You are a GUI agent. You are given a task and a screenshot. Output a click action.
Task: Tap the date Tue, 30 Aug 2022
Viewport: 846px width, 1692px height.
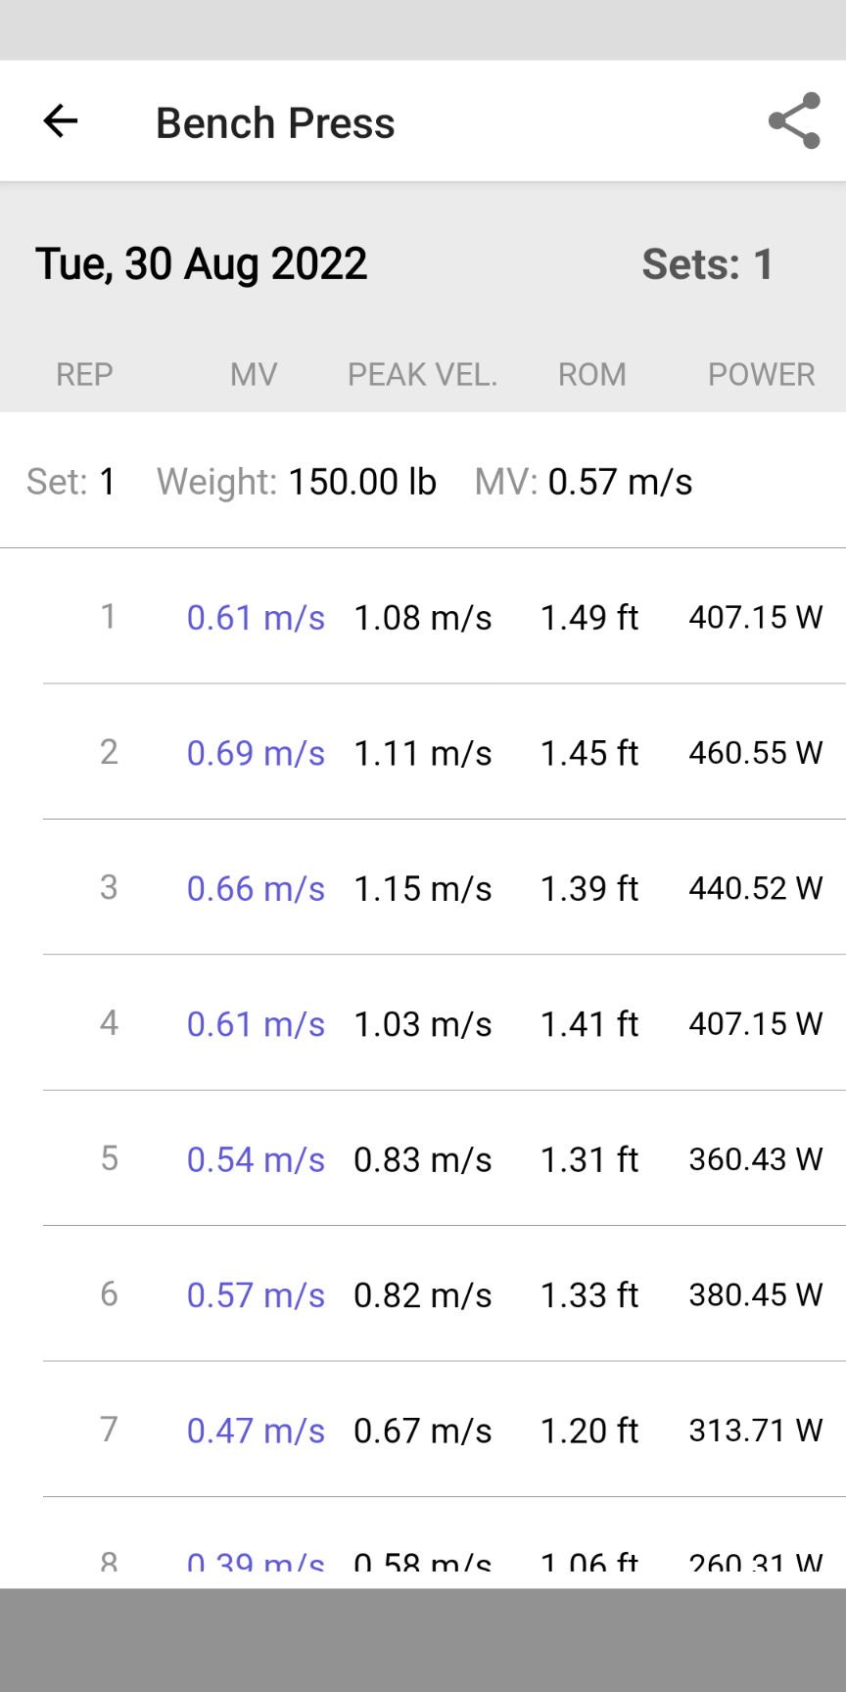coord(201,264)
